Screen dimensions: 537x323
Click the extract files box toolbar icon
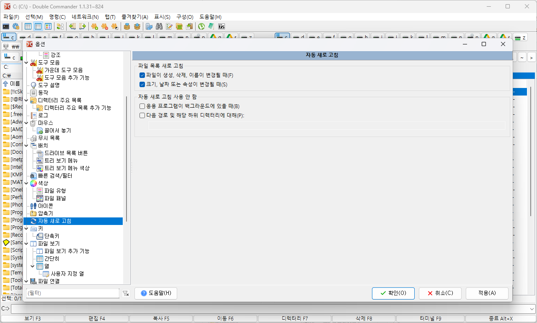(x=137, y=26)
